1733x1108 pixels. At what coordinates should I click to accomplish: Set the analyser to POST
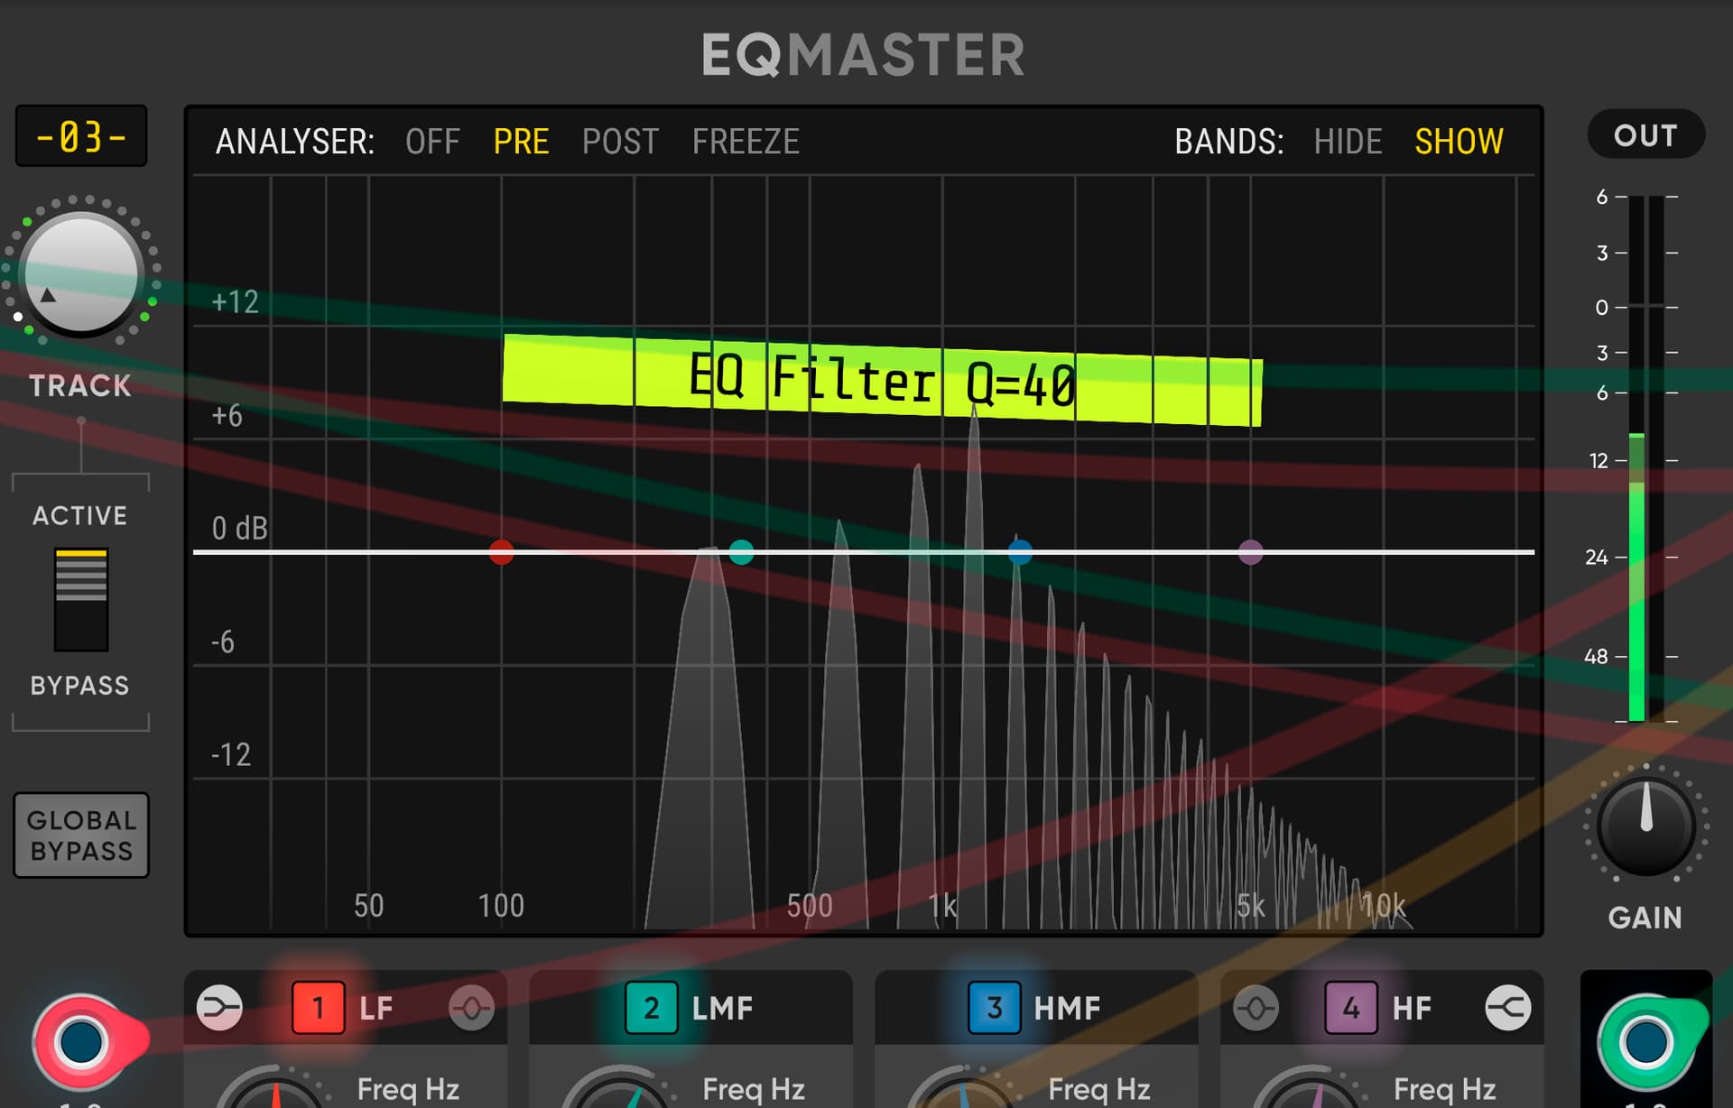point(620,142)
